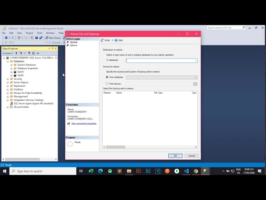Open the File menu

point(4,33)
